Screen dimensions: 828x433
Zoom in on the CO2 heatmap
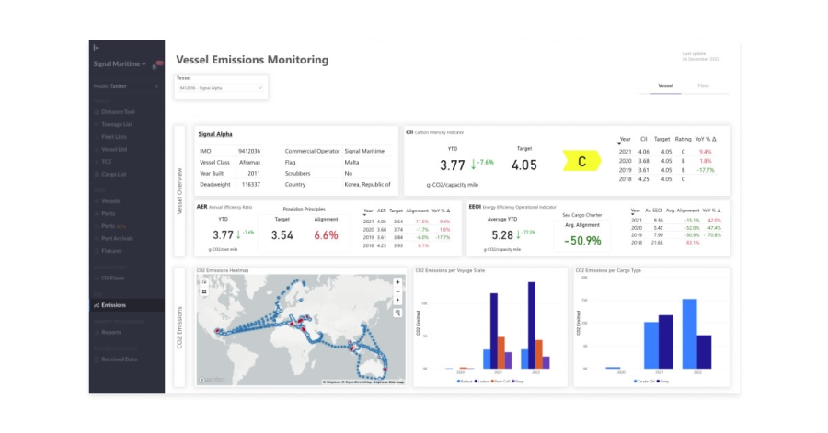397,281
